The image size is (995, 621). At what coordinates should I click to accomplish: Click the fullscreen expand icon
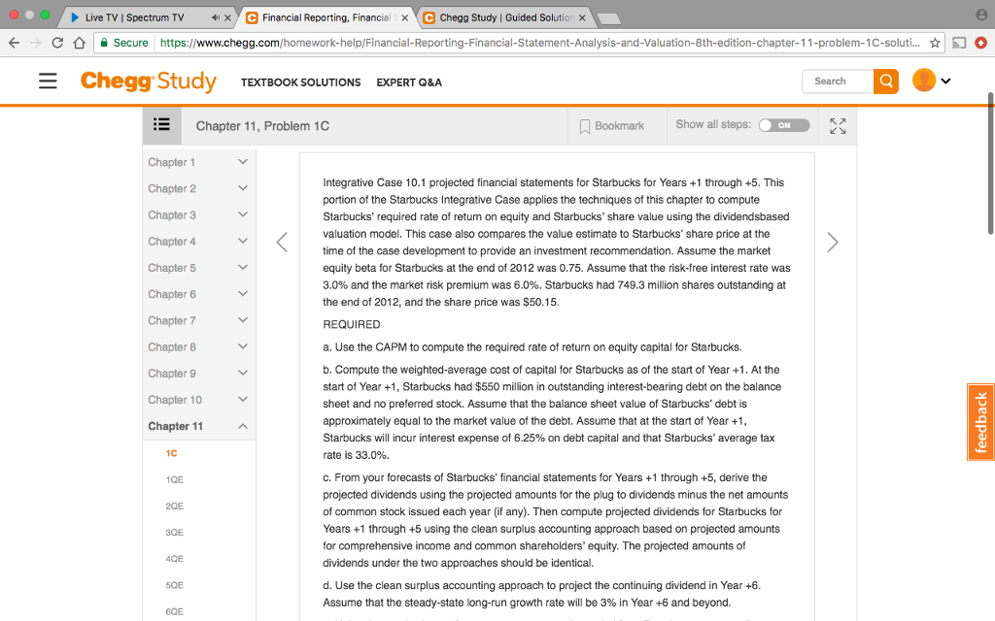837,124
